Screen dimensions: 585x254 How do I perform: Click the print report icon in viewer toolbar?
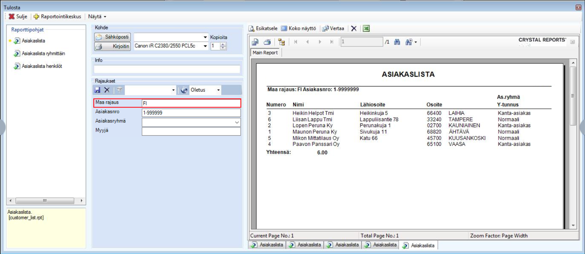[x=267, y=42]
